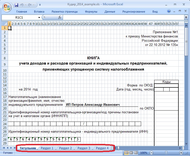
Task: Open the Вид ribbon tab
Action: click(155, 12)
